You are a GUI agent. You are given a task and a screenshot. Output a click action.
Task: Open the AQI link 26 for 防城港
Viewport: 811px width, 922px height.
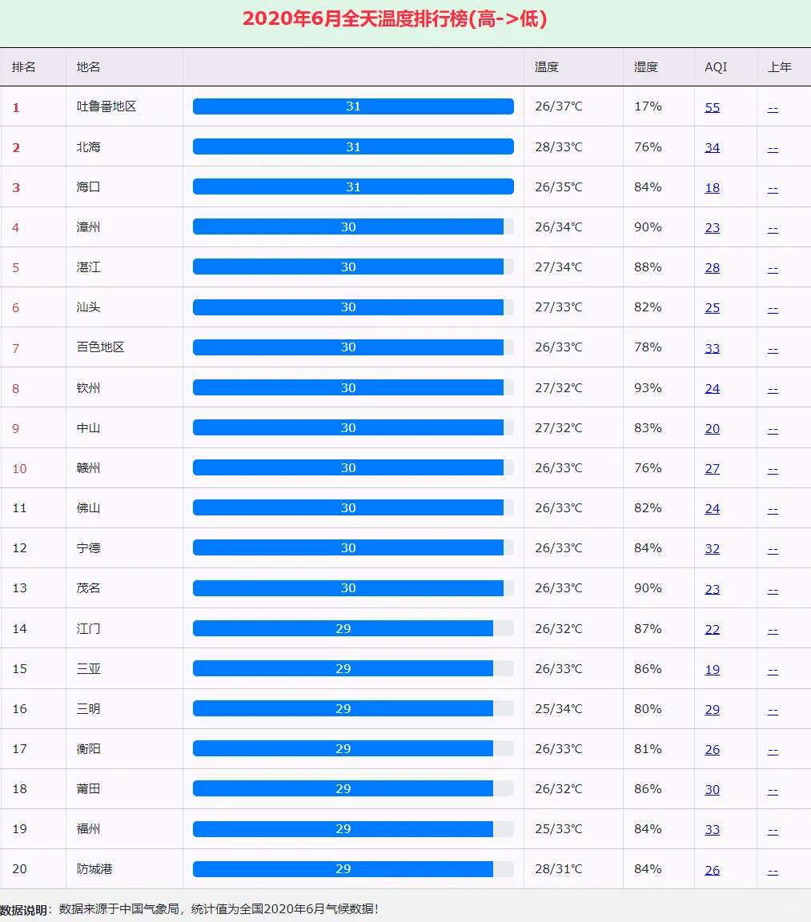point(713,870)
